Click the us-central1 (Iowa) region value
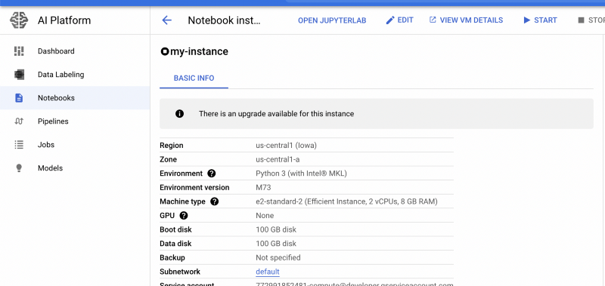 287,146
